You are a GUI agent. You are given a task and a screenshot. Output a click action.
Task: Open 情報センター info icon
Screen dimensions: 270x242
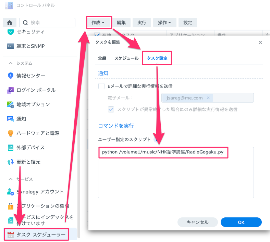click(x=10, y=76)
